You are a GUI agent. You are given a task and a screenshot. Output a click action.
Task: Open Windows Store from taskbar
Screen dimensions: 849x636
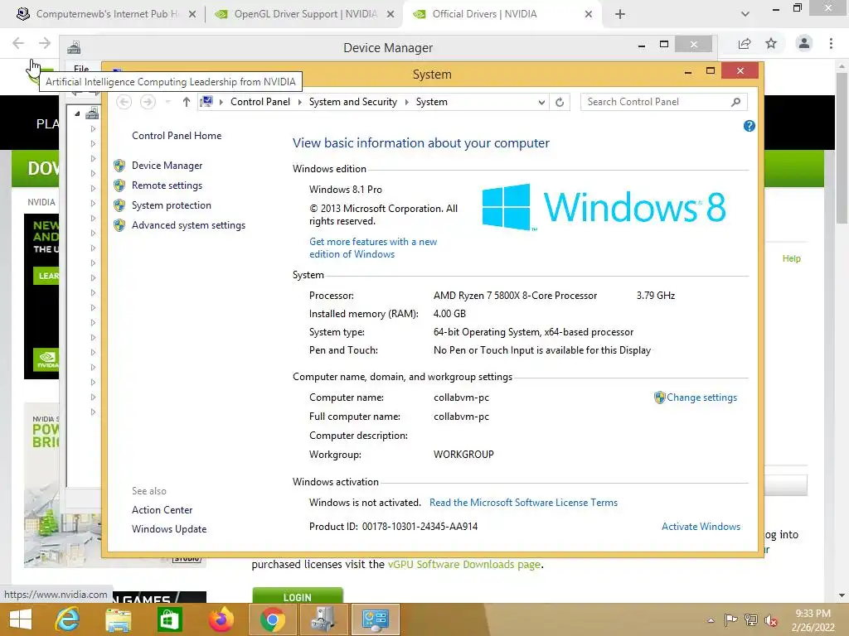tap(169, 619)
